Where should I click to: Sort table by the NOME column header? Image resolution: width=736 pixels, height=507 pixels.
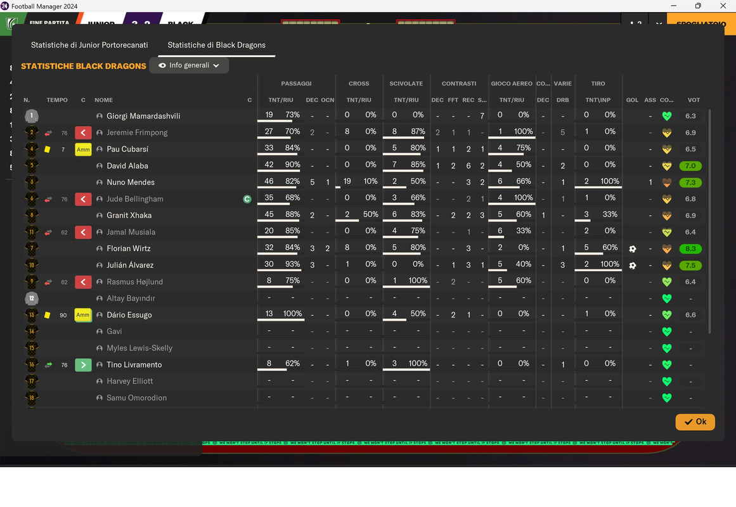[104, 100]
